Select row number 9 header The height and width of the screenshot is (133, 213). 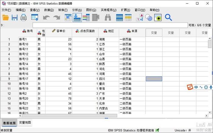[x=9, y=79]
